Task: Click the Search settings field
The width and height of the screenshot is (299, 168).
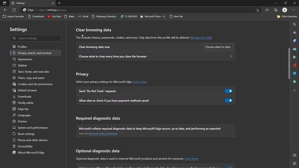Action: click(x=36, y=38)
